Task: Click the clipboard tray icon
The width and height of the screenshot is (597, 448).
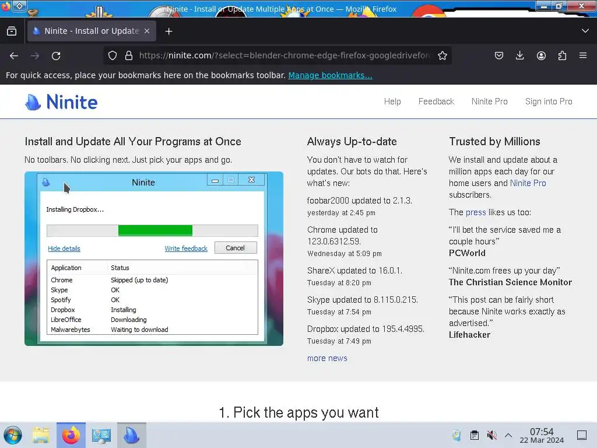Action: click(475, 435)
